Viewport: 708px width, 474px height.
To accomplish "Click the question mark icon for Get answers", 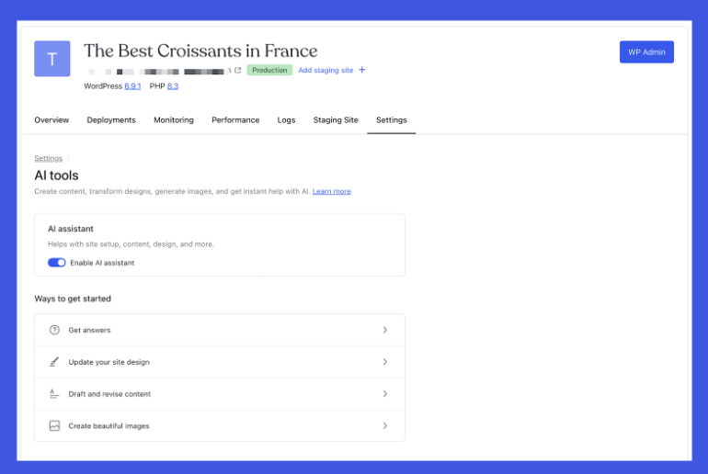I will (x=54, y=330).
